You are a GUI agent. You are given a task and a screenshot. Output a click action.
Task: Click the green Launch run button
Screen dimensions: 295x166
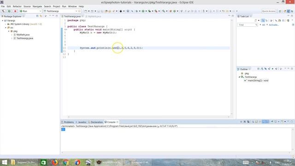pyautogui.click(x=9, y=11)
